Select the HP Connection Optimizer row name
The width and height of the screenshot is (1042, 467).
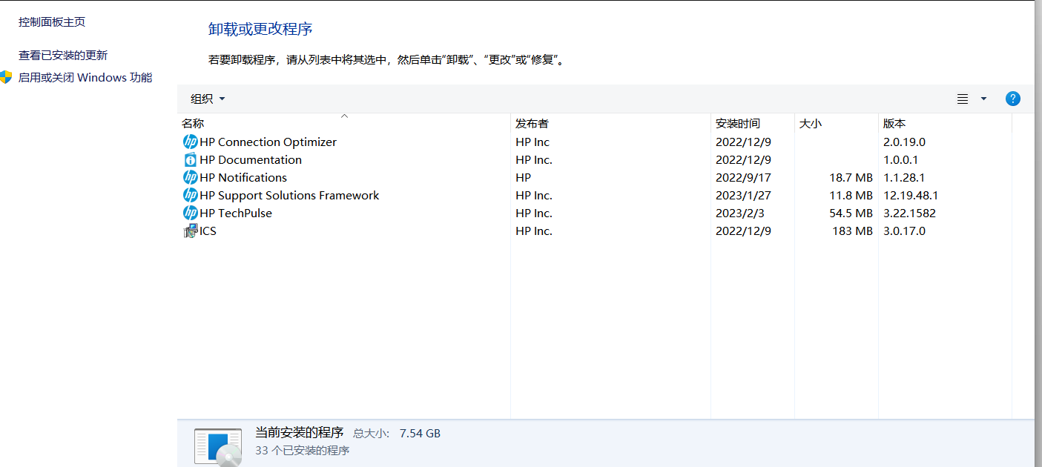click(268, 142)
